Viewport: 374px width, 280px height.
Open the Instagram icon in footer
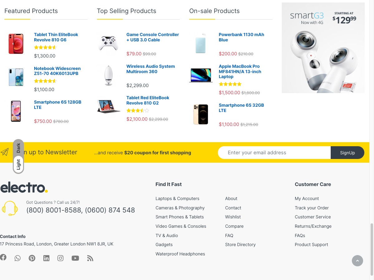(x=60, y=258)
